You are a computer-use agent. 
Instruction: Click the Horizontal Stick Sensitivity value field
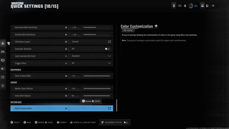pos(76,27)
